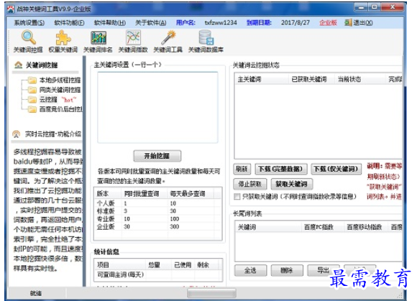
Task: Open the 关键词挖掘 magnifier toolbar icon
Action: (29, 37)
